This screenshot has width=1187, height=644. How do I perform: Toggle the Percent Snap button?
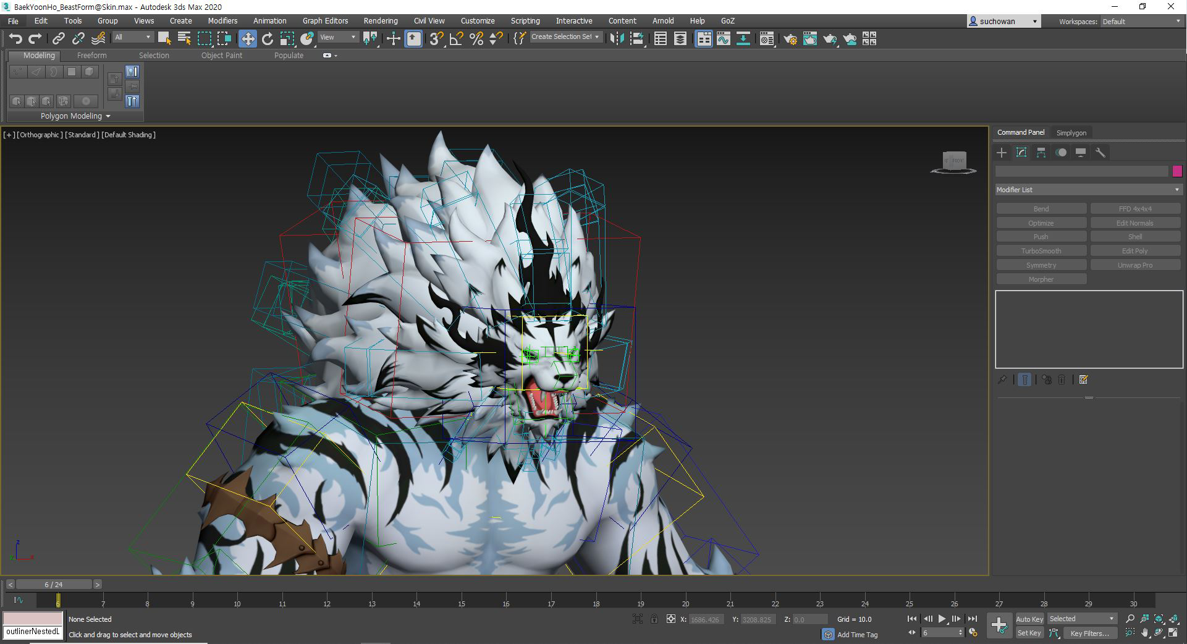pos(476,39)
